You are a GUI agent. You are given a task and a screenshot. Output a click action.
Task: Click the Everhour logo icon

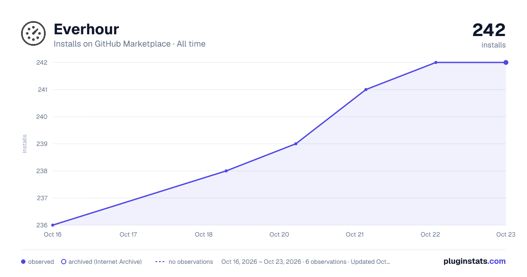tap(33, 33)
